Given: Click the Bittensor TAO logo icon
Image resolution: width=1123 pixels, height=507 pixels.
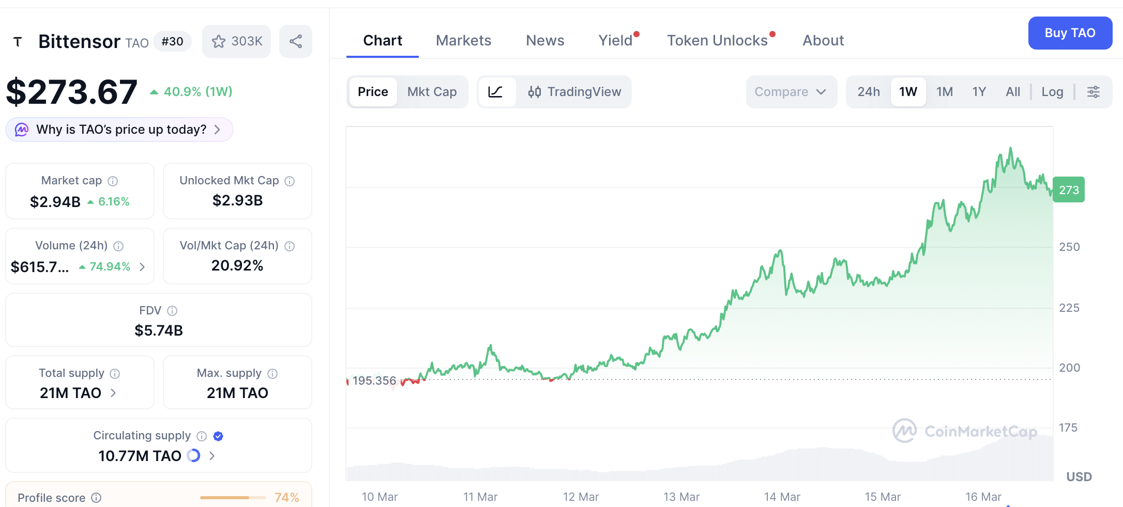Looking at the screenshot, I should click(18, 41).
